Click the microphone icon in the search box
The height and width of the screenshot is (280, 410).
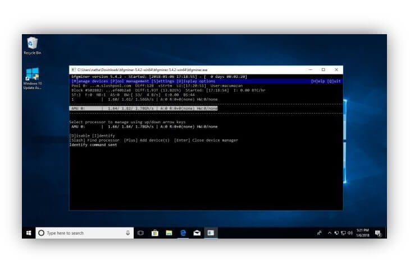click(x=128, y=233)
